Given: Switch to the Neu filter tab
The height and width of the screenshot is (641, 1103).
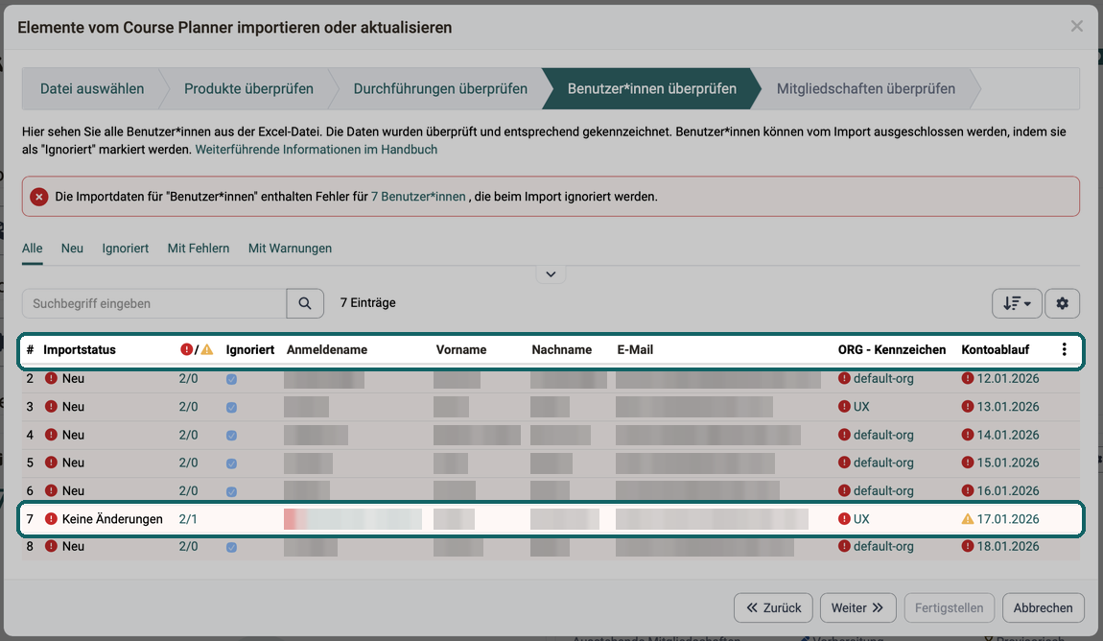Looking at the screenshot, I should coord(72,249).
